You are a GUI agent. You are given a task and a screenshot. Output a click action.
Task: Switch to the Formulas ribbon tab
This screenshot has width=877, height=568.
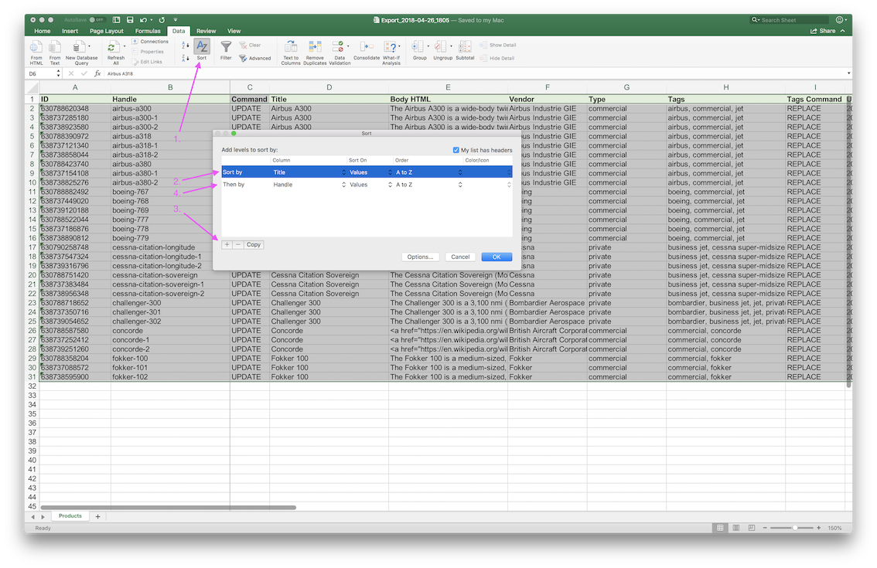tap(148, 31)
